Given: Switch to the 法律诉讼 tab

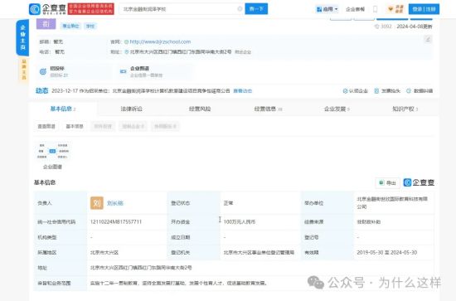Looking at the screenshot, I should click(132, 109).
